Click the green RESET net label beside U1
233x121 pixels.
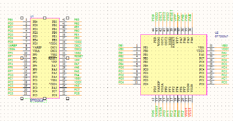coord(79,56)
